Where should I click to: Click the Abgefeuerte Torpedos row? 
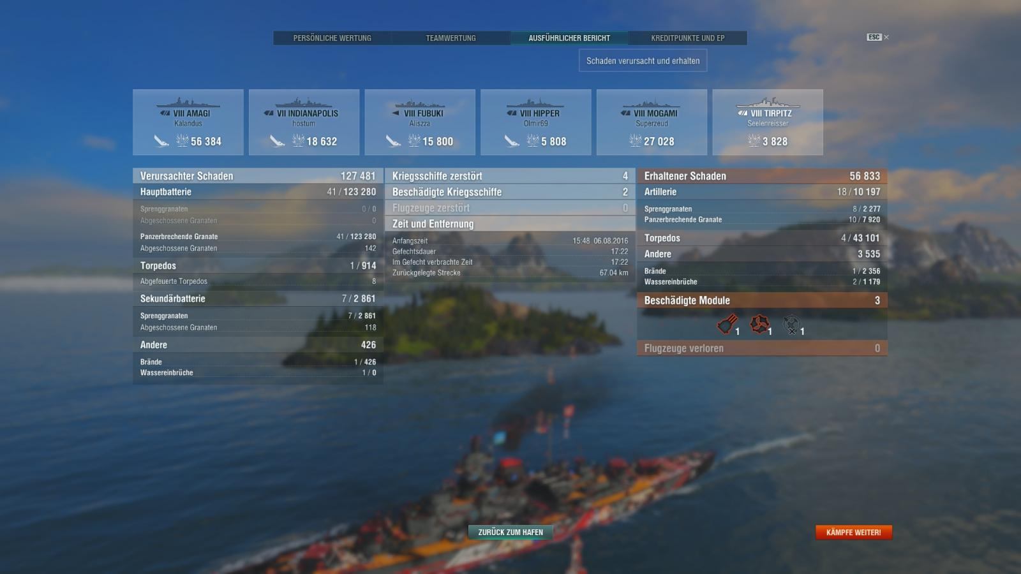258,281
